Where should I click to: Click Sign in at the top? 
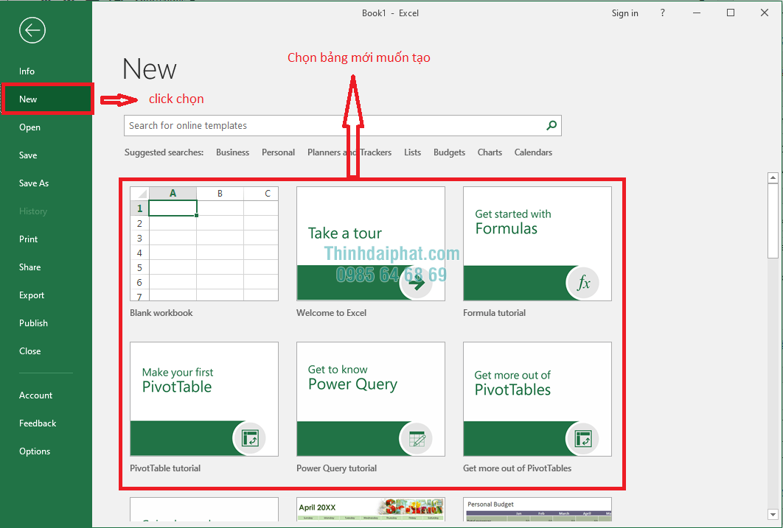pos(624,13)
